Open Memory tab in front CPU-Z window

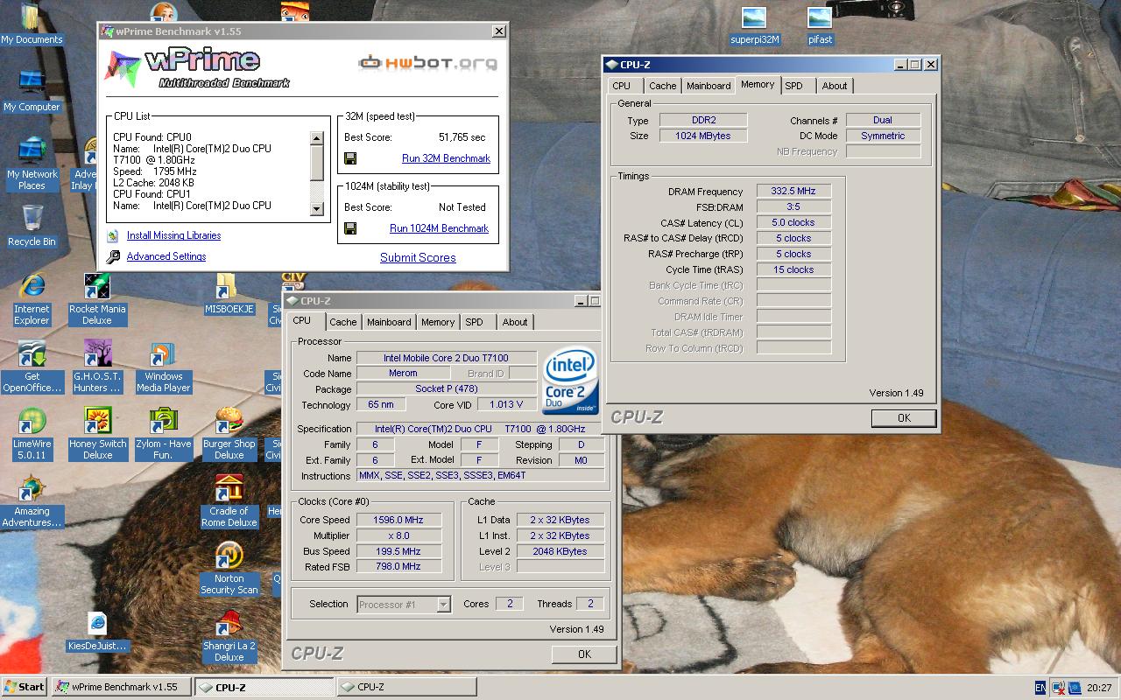[438, 322]
